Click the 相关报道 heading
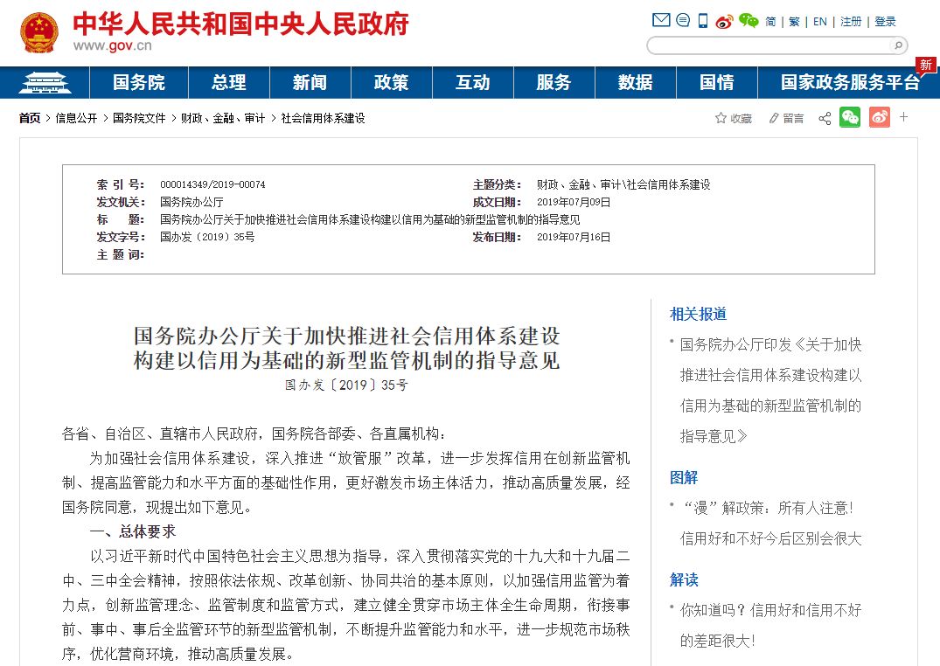 pyautogui.click(x=698, y=314)
